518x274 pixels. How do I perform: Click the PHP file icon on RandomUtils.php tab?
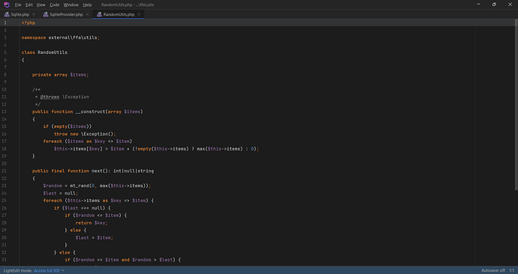[99, 14]
